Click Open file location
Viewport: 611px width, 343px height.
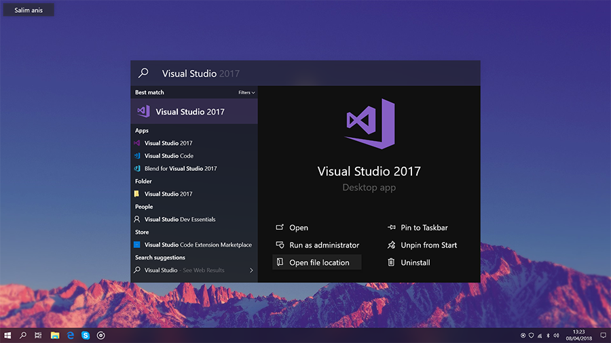tap(317, 262)
